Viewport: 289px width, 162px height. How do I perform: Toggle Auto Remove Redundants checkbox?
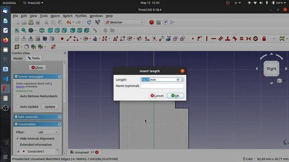pyautogui.click(x=18, y=96)
